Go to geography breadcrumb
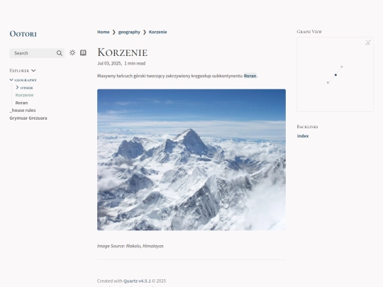This screenshot has height=287, width=383. pos(129,32)
